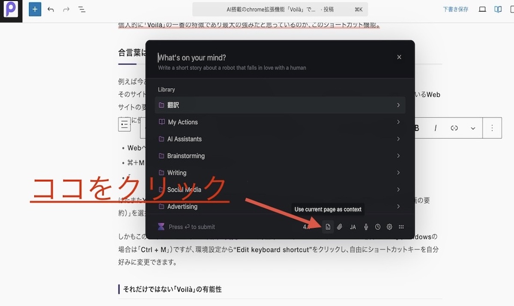Click the list block type icon
Viewport: 514px width, 306px height.
(x=125, y=125)
